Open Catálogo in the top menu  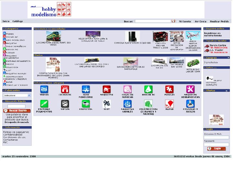click(18, 21)
